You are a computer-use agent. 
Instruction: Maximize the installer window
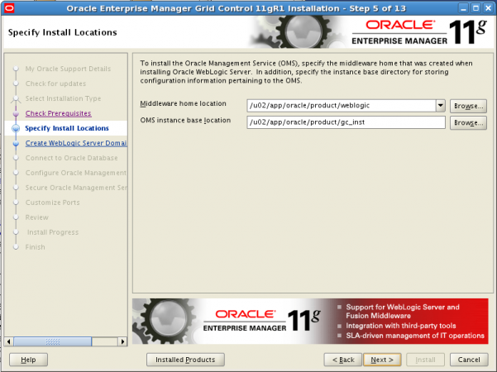[475, 8]
